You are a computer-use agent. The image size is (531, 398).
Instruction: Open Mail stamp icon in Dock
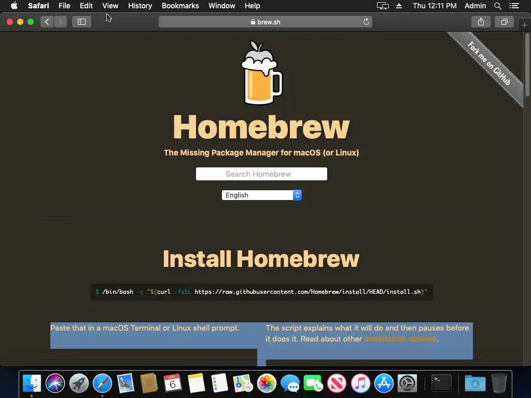click(125, 383)
